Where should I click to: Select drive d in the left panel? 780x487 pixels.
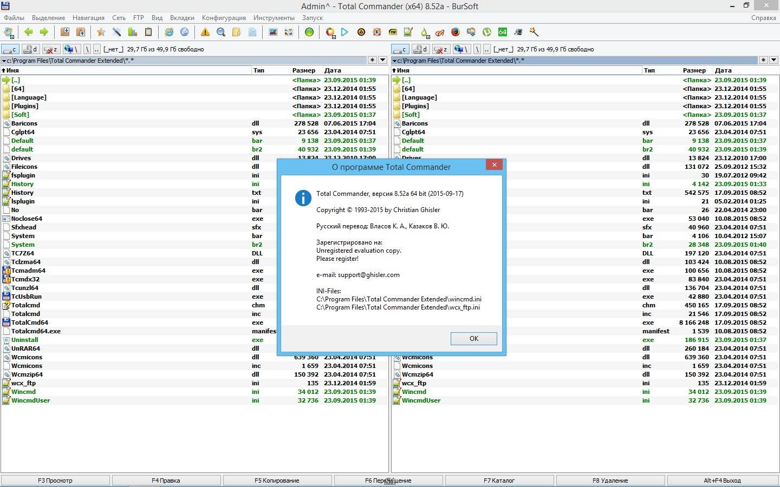pyautogui.click(x=31, y=49)
